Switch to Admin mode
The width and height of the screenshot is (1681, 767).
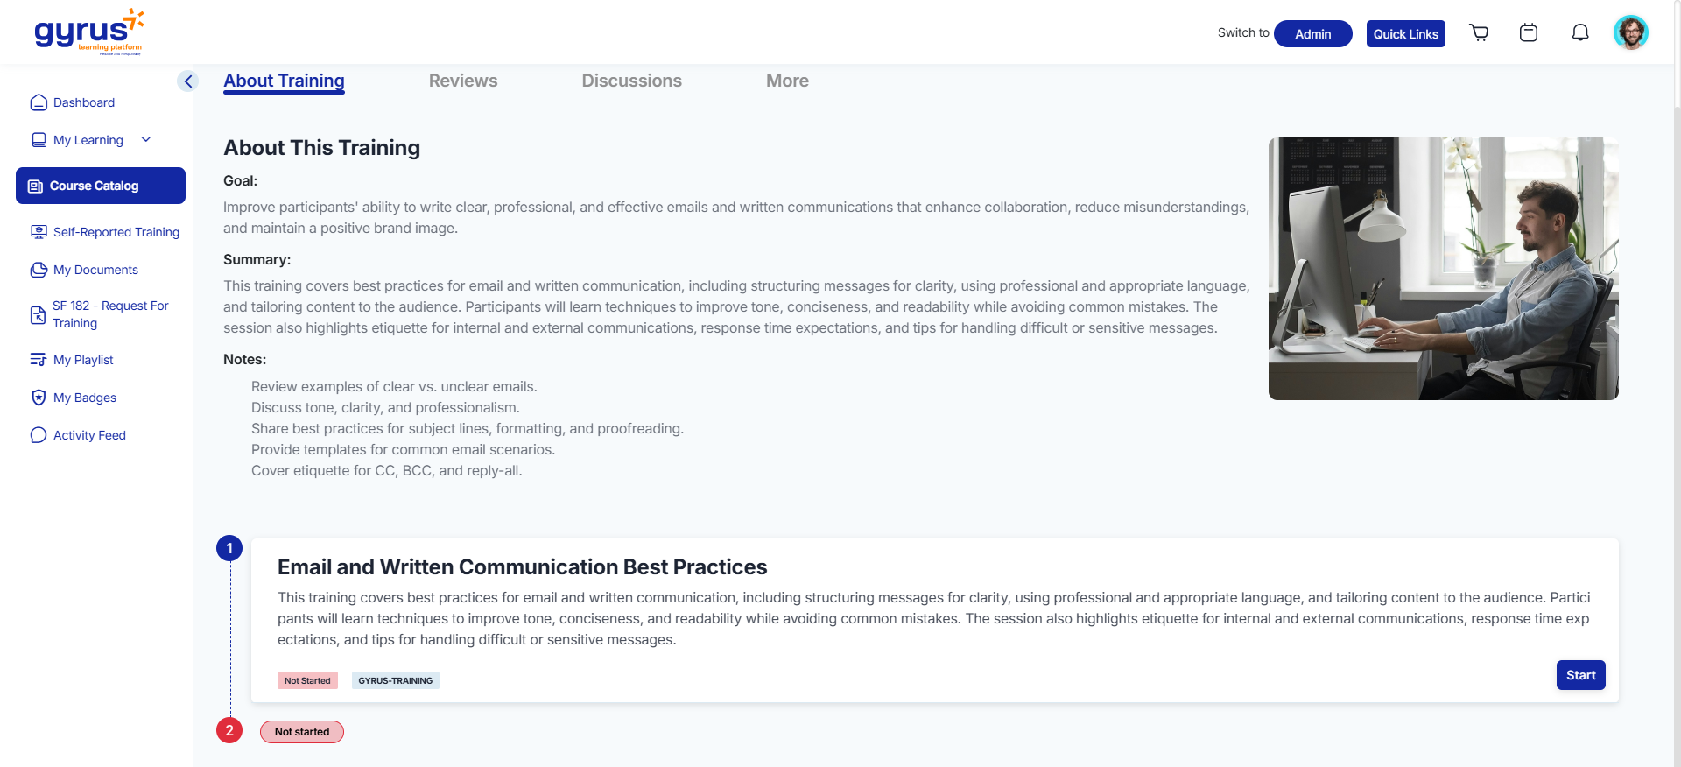pyautogui.click(x=1312, y=34)
